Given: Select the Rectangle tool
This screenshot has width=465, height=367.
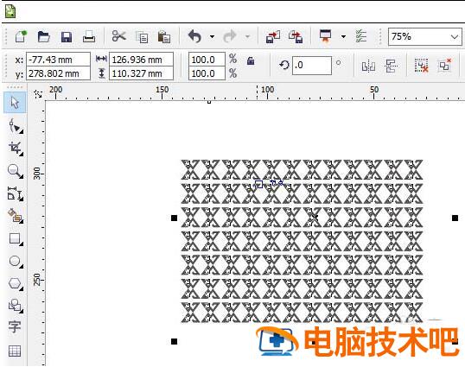Looking at the screenshot, I should (15, 239).
